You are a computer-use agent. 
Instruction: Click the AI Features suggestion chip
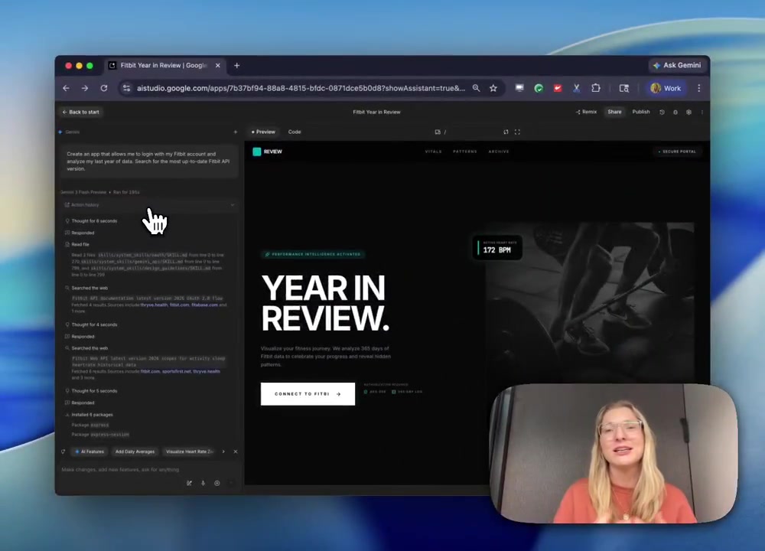pyautogui.click(x=90, y=452)
